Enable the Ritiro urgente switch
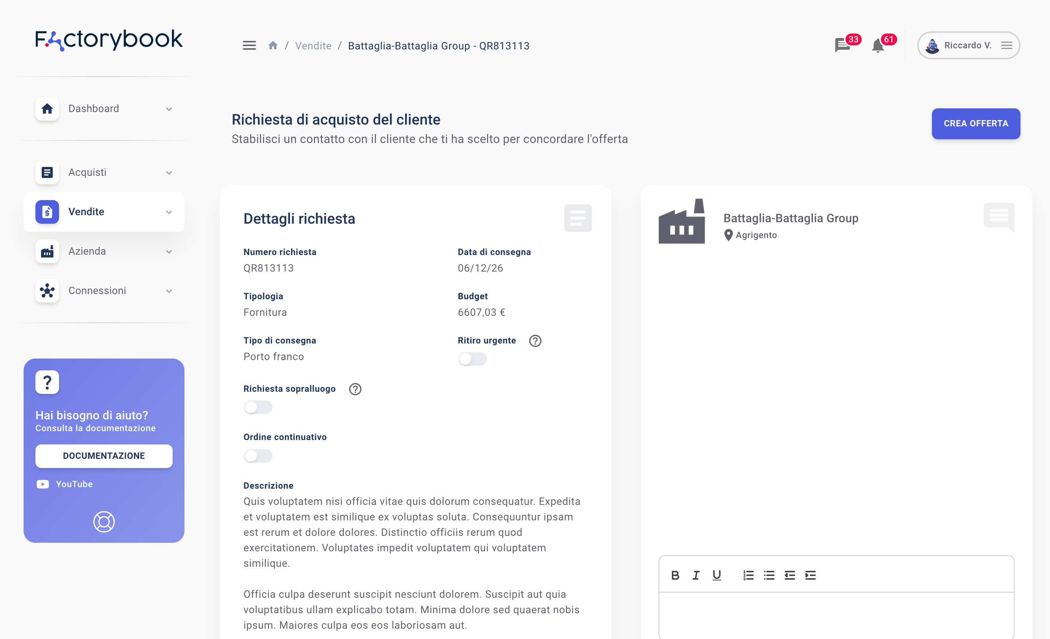Image resolution: width=1050 pixels, height=639 pixels. [472, 359]
